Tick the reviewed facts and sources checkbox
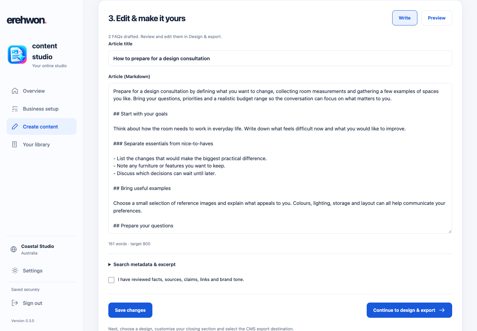 pyautogui.click(x=111, y=280)
